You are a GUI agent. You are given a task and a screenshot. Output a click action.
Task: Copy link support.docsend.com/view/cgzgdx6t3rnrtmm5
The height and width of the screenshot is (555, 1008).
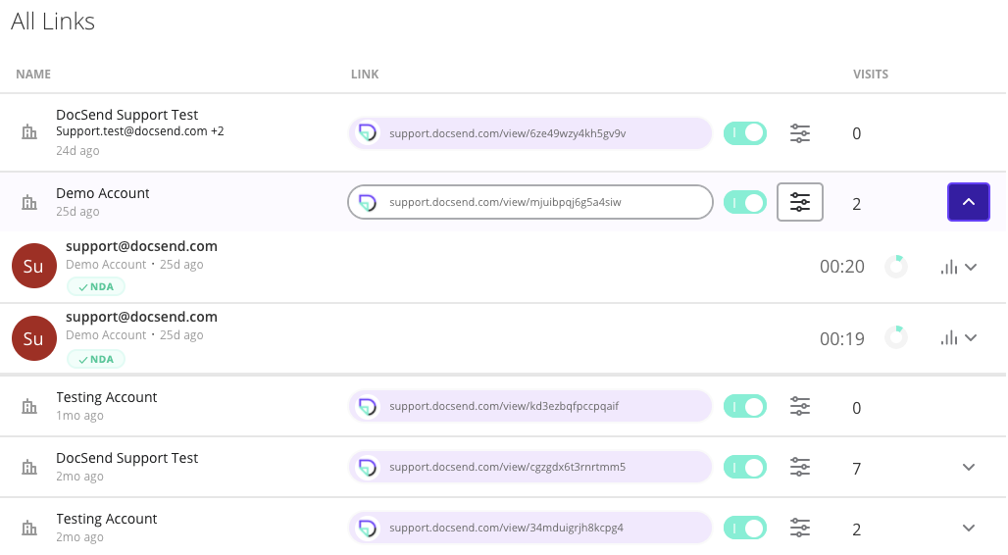pyautogui.click(x=530, y=467)
